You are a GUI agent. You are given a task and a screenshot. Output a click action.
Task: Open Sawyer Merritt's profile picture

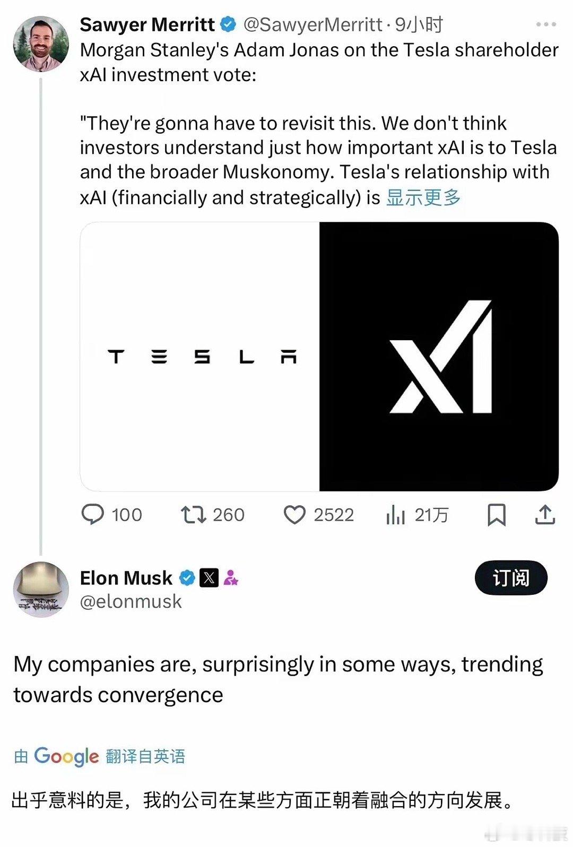41,44
